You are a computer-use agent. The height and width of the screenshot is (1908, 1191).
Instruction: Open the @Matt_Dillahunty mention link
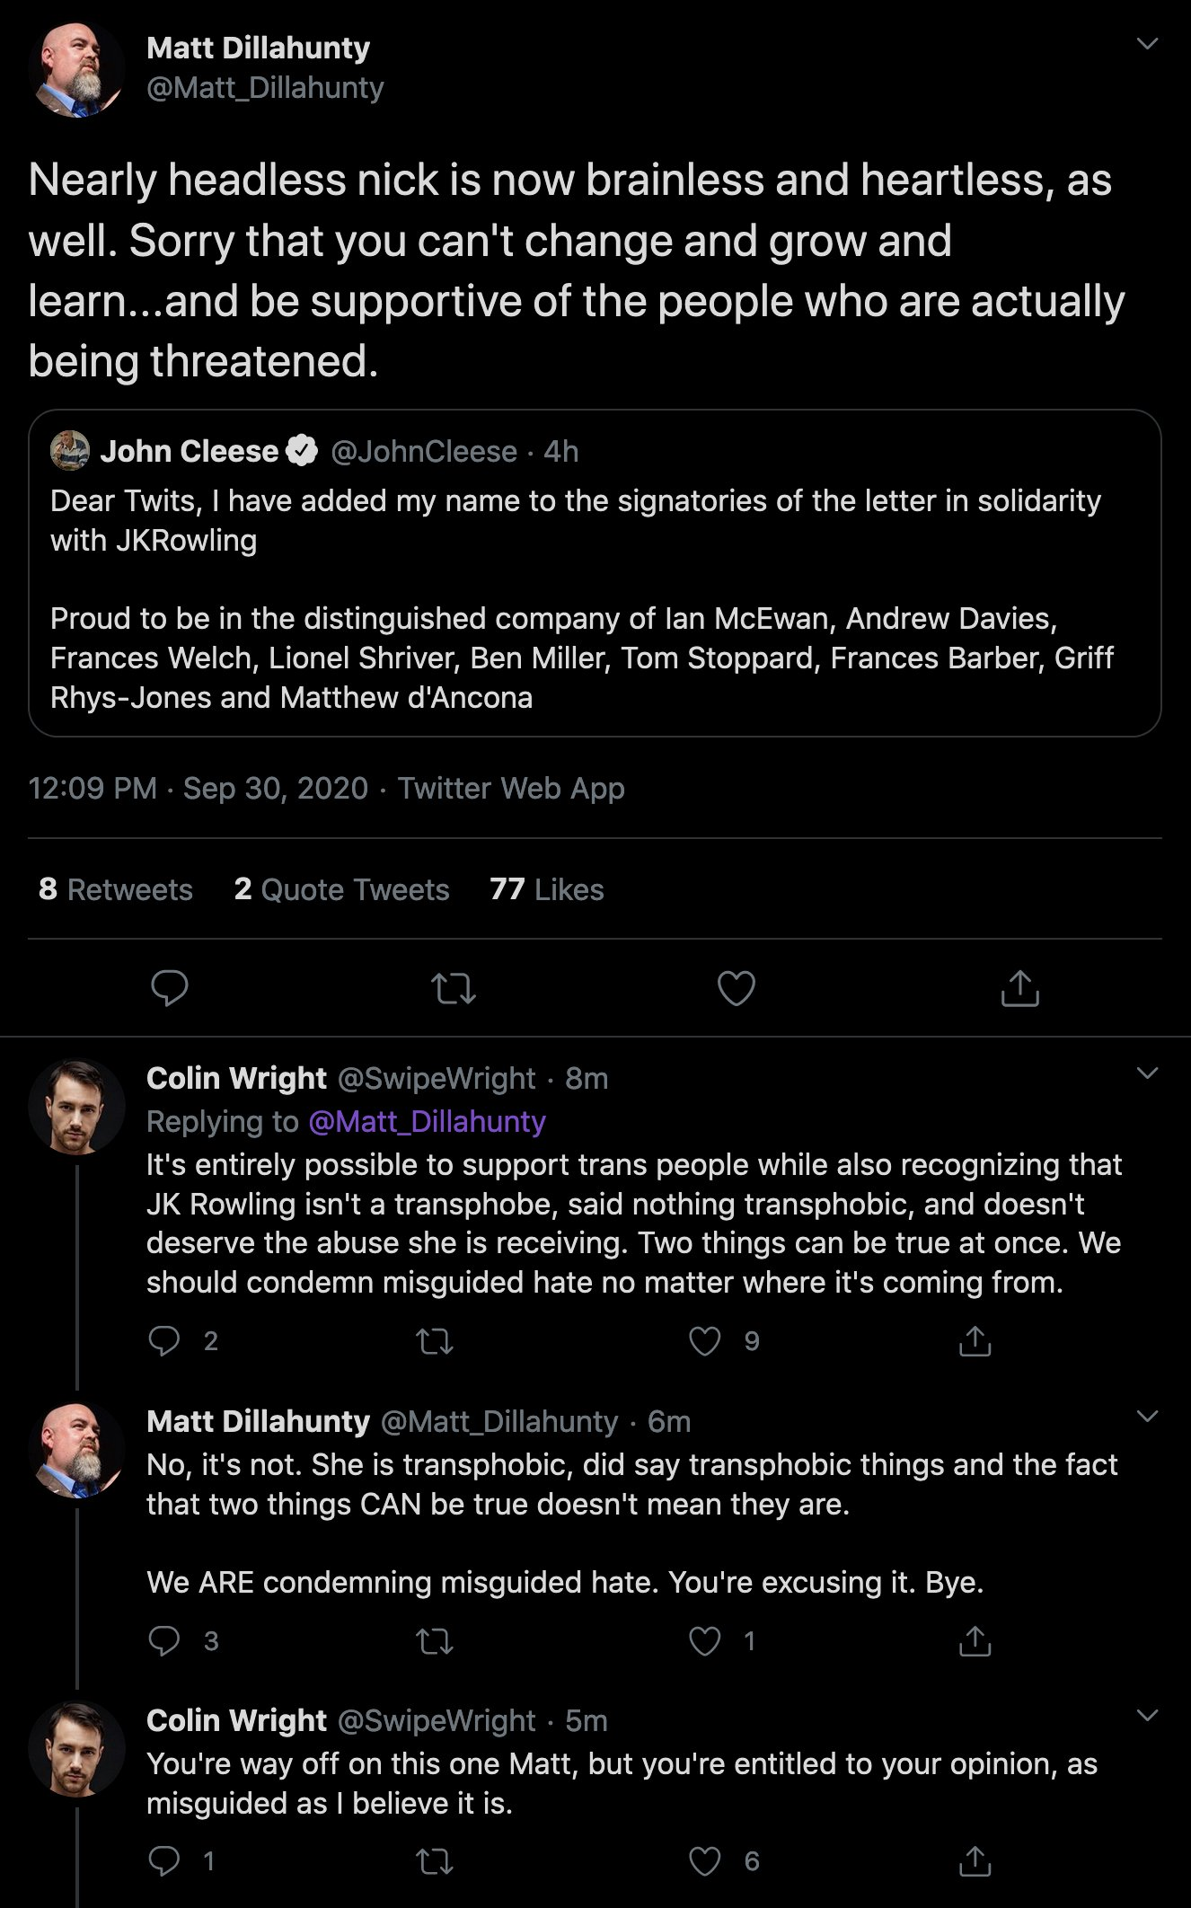(427, 1121)
